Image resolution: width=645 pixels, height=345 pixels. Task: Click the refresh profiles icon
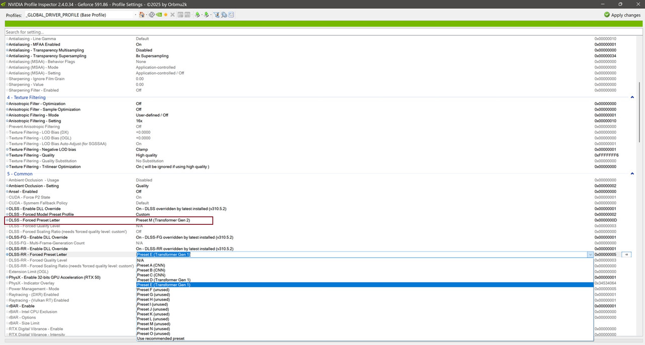tap(152, 15)
